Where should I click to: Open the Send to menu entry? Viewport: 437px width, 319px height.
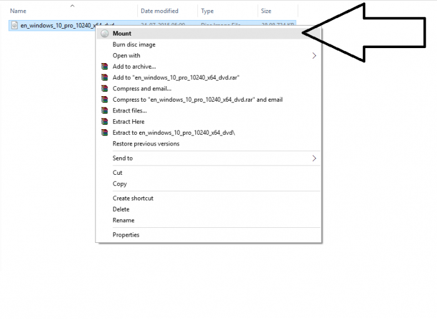point(209,158)
